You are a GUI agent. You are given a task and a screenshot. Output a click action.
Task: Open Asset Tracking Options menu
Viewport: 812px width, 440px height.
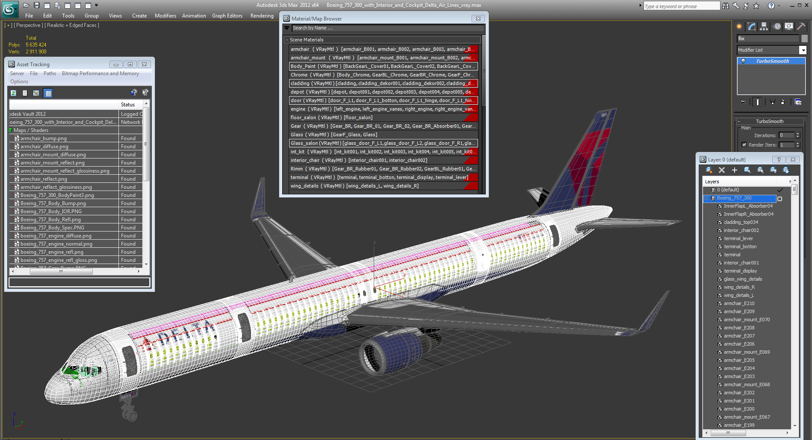[x=19, y=82]
